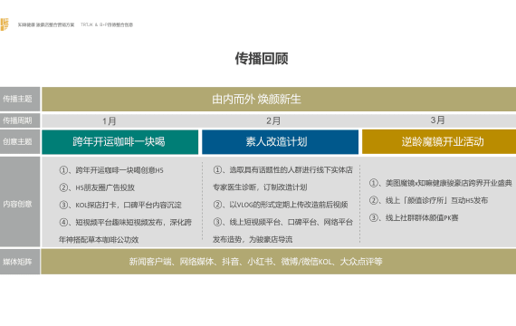Select line 专家医生诊断，订制改造计划
The height and width of the screenshot is (326, 516).
click(x=260, y=187)
